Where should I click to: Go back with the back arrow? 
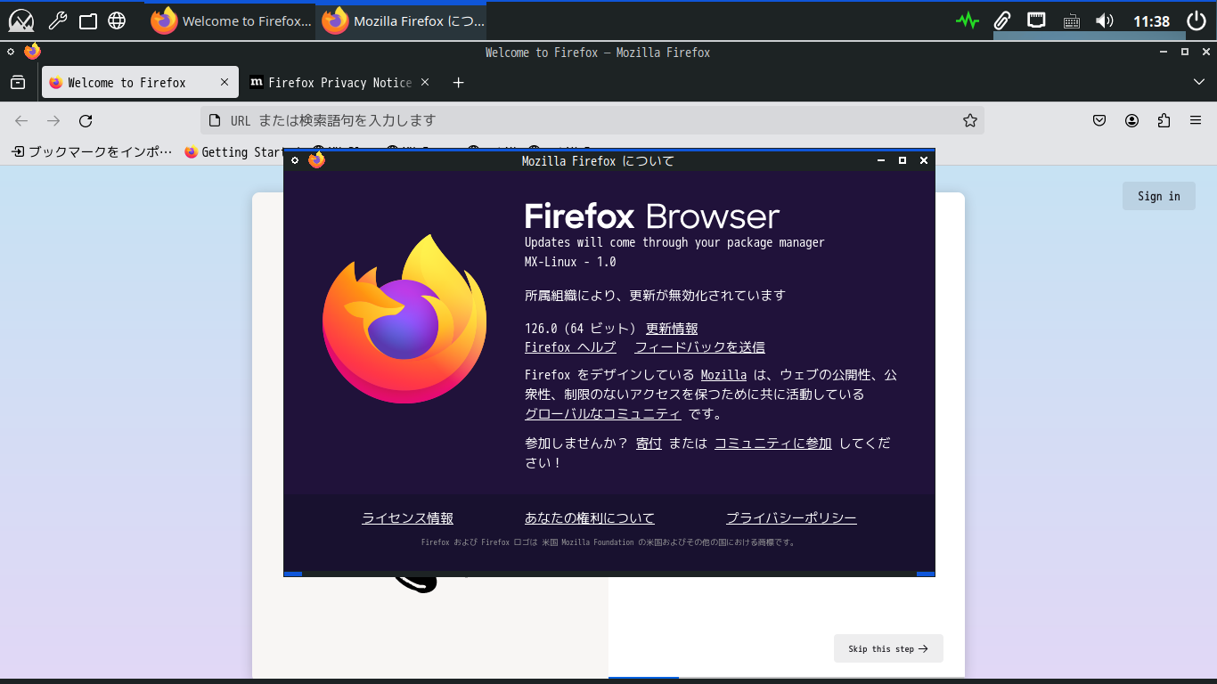coord(21,121)
